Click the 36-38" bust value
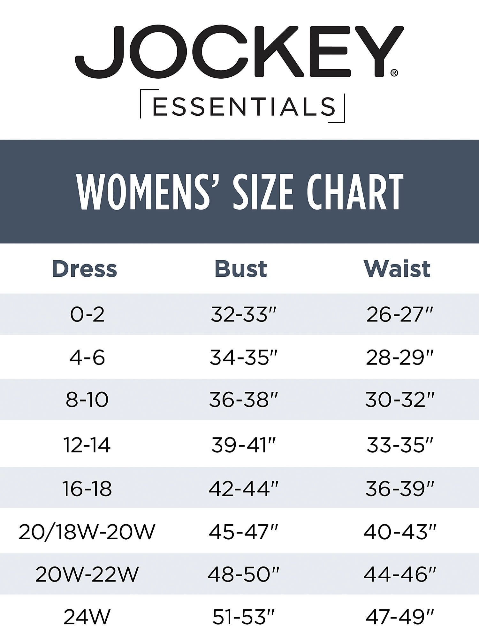Viewport: 479px width, 639px height. tap(244, 400)
